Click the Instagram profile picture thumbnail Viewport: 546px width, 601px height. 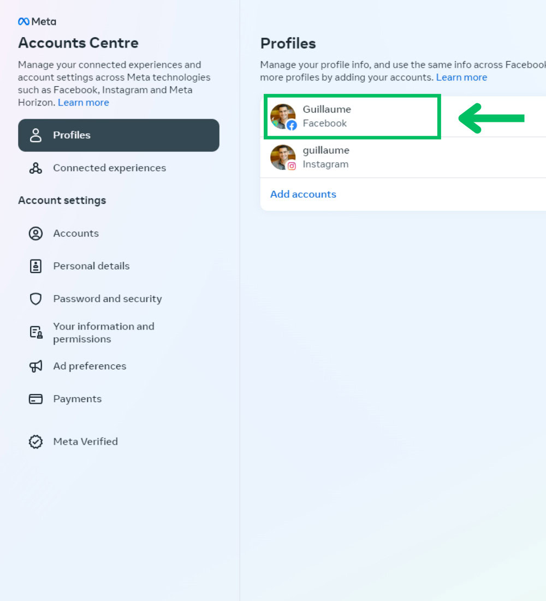click(283, 157)
